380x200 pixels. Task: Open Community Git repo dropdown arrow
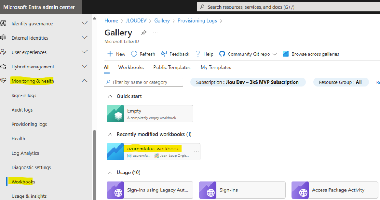click(x=275, y=54)
